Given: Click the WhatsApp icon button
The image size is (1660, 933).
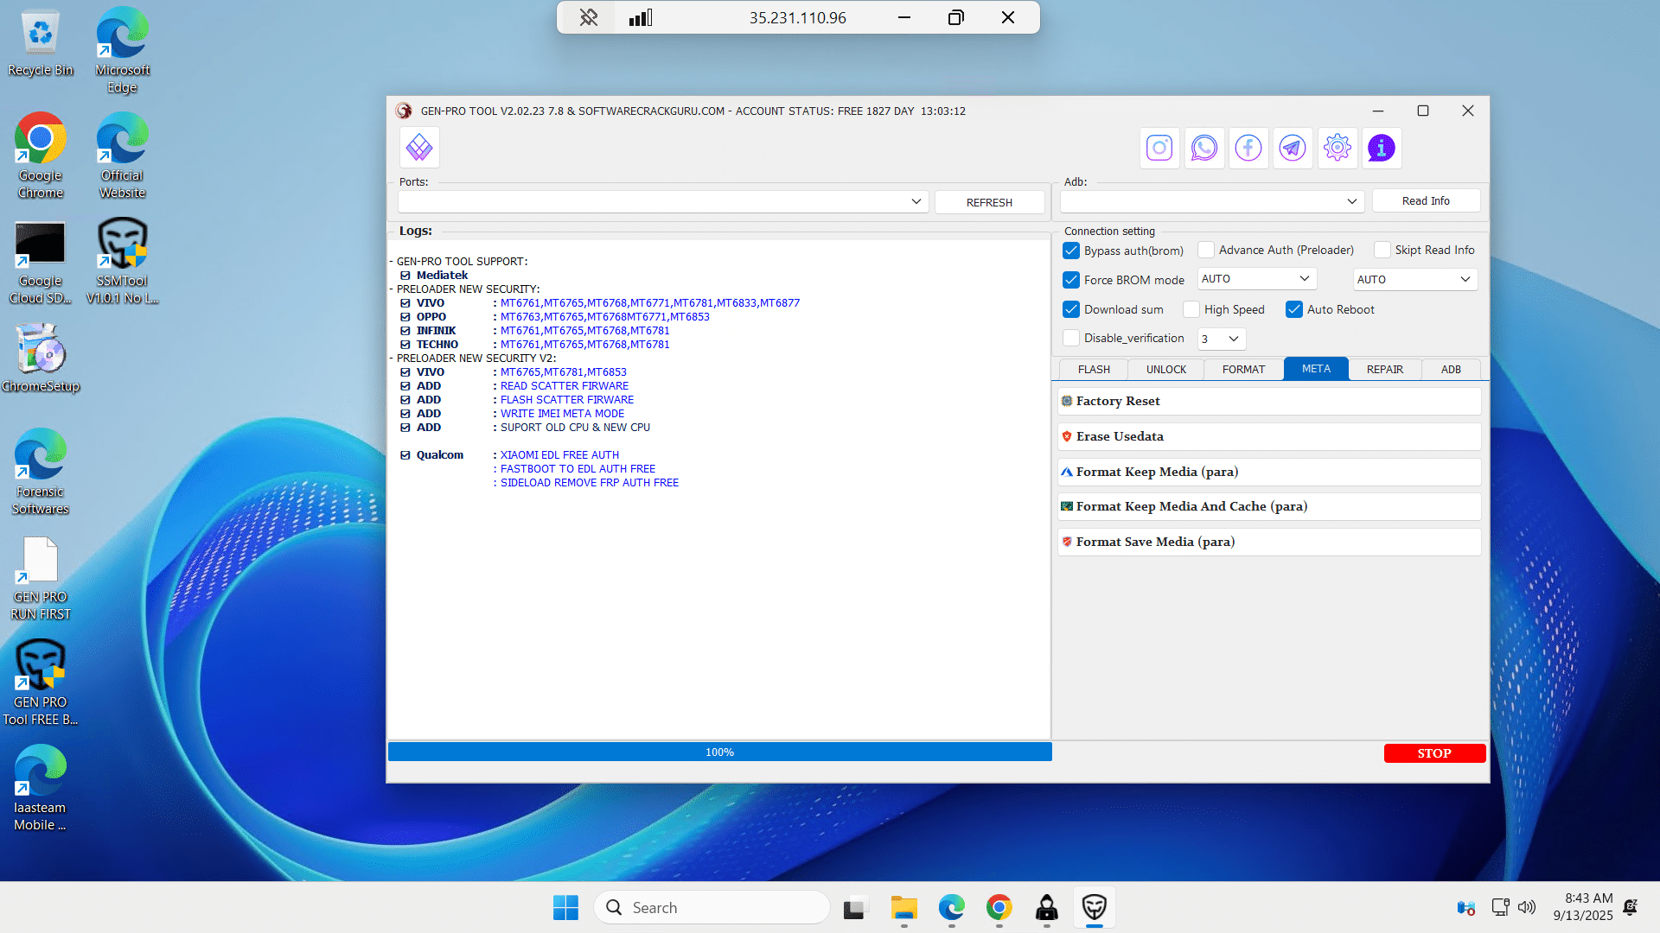Looking at the screenshot, I should point(1203,148).
